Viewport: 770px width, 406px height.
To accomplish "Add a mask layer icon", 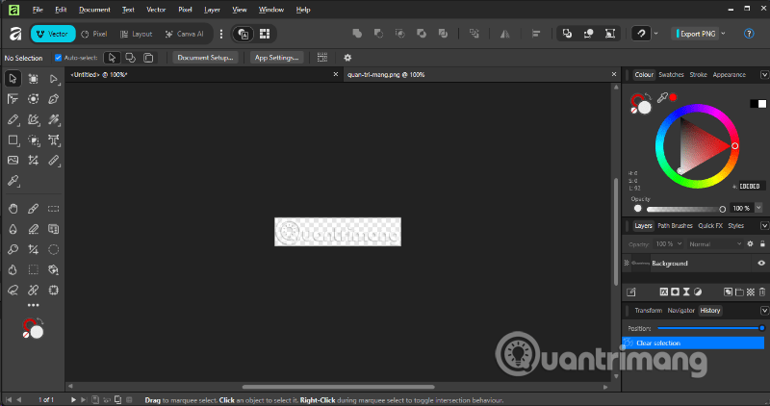I will [x=676, y=292].
